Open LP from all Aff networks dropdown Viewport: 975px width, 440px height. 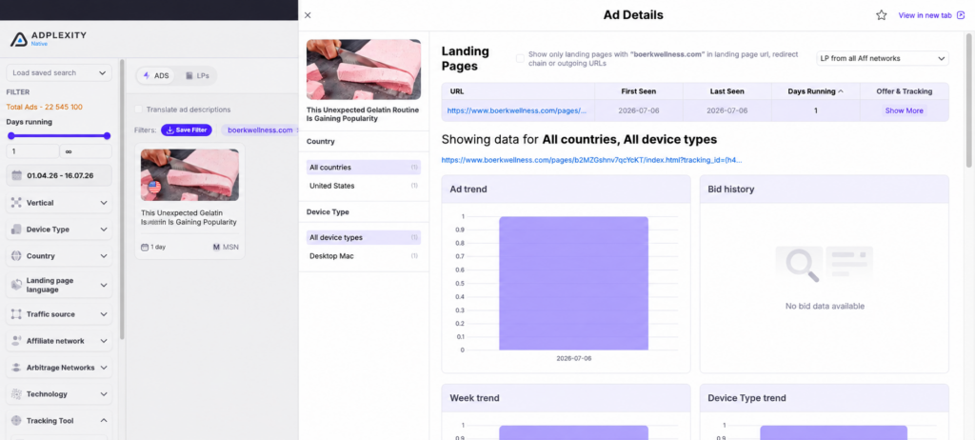tap(883, 58)
